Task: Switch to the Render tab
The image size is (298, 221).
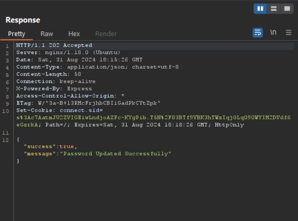Action: coord(106,34)
